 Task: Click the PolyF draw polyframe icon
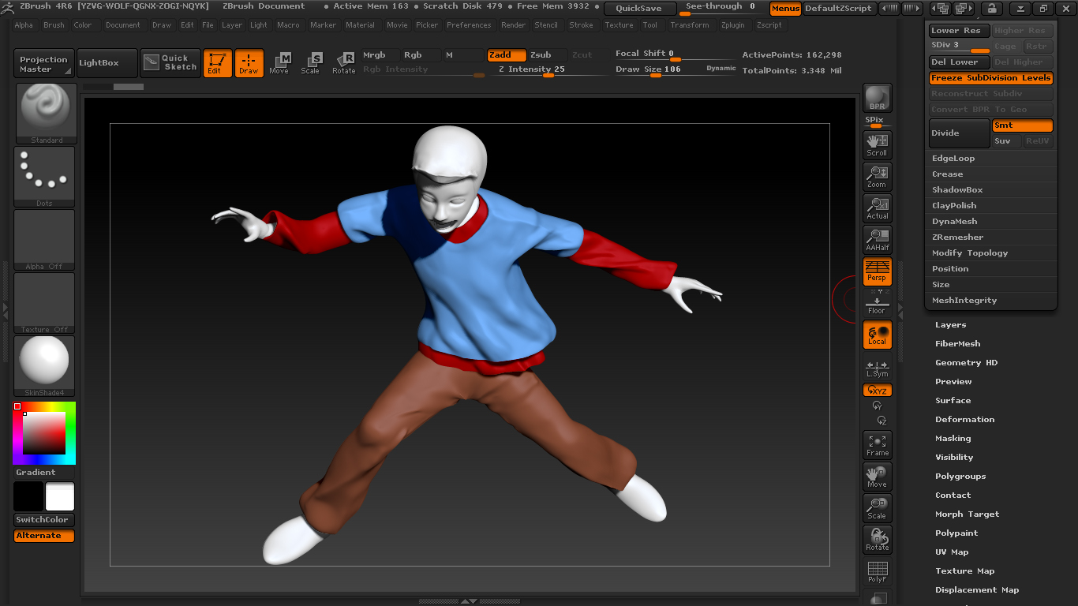point(877,571)
